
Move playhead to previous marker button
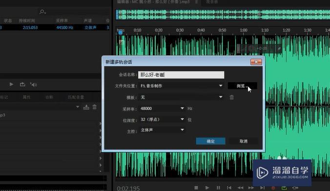click(229, 188)
